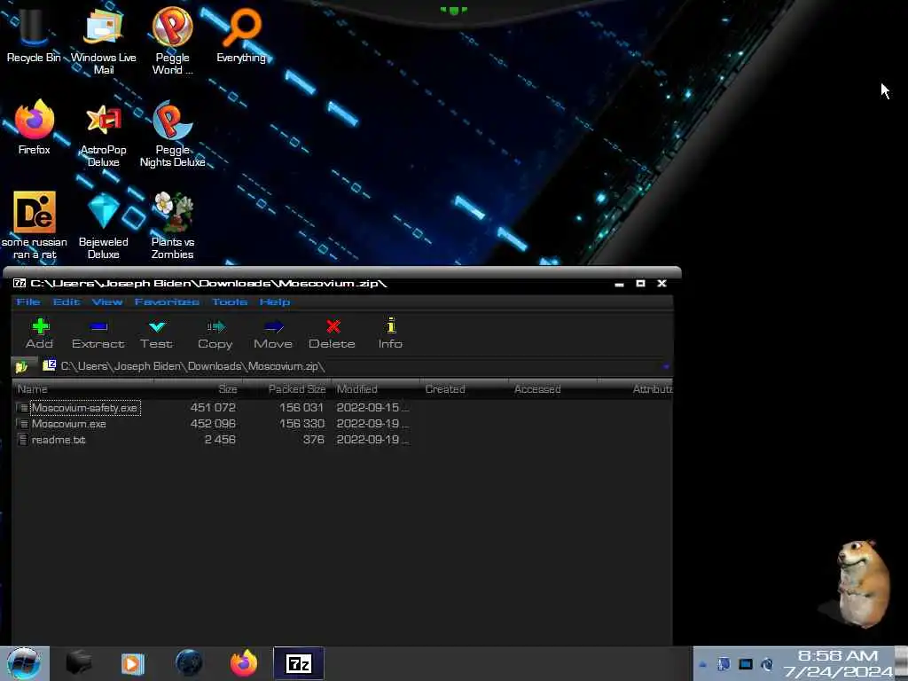Run the Test archive toolbar button
This screenshot has width=908, height=681.
click(x=156, y=333)
